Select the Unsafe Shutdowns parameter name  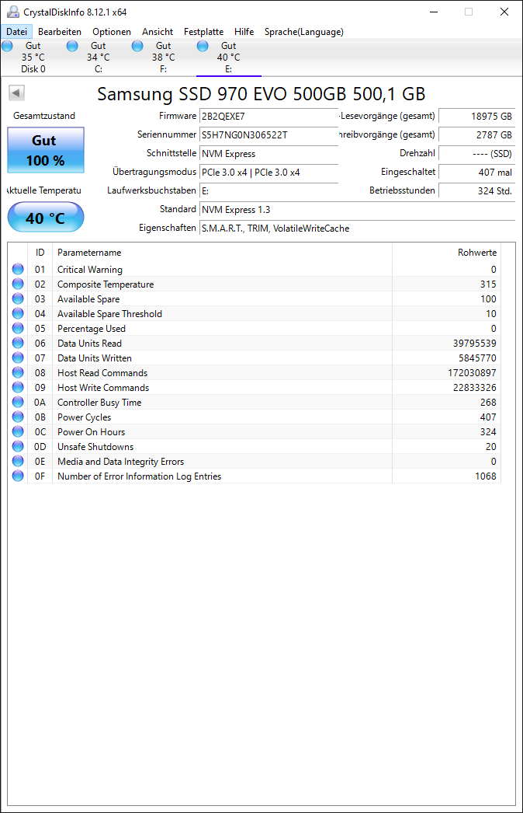tap(95, 447)
